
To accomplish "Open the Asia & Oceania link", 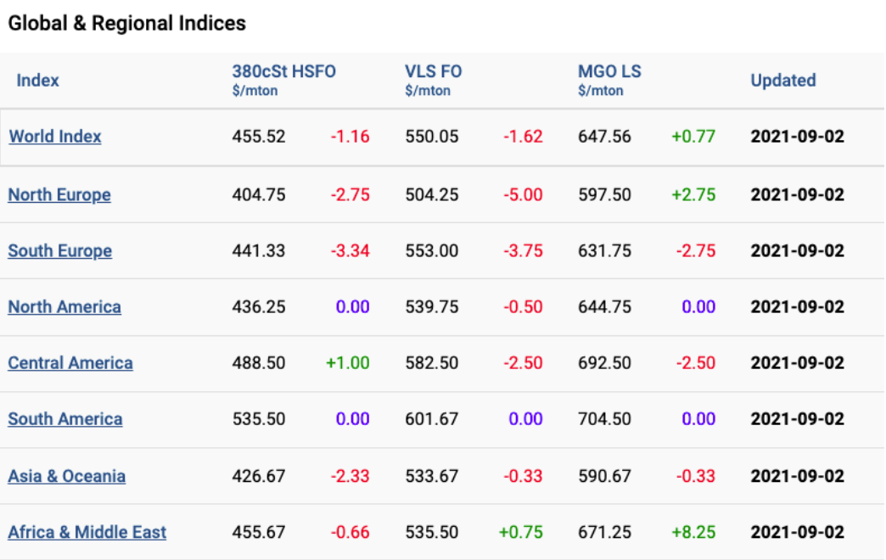I will pos(67,476).
